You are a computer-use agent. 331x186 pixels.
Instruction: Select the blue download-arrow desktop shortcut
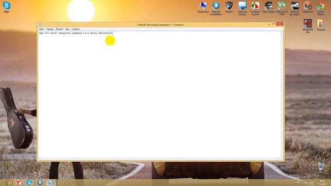216,8
